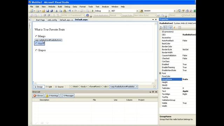Screen dimensions: 224x126
Task: Select the Apple radio button
Action: (x=36, y=43)
